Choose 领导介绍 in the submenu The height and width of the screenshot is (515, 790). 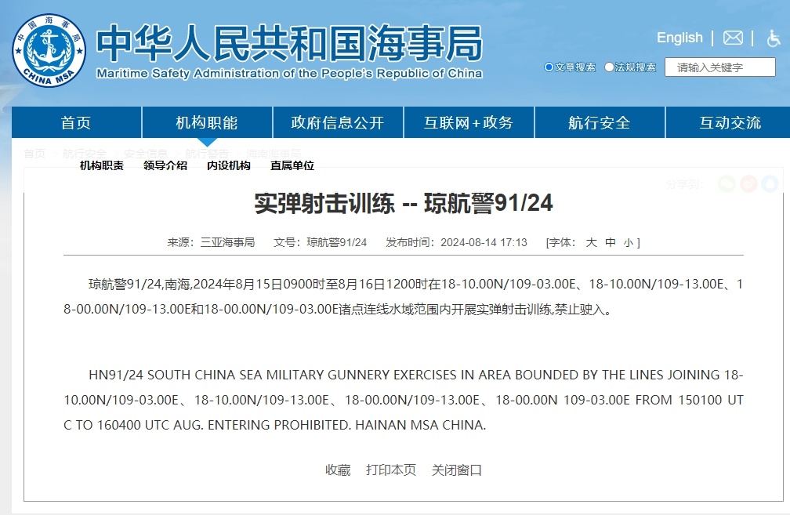click(x=165, y=166)
